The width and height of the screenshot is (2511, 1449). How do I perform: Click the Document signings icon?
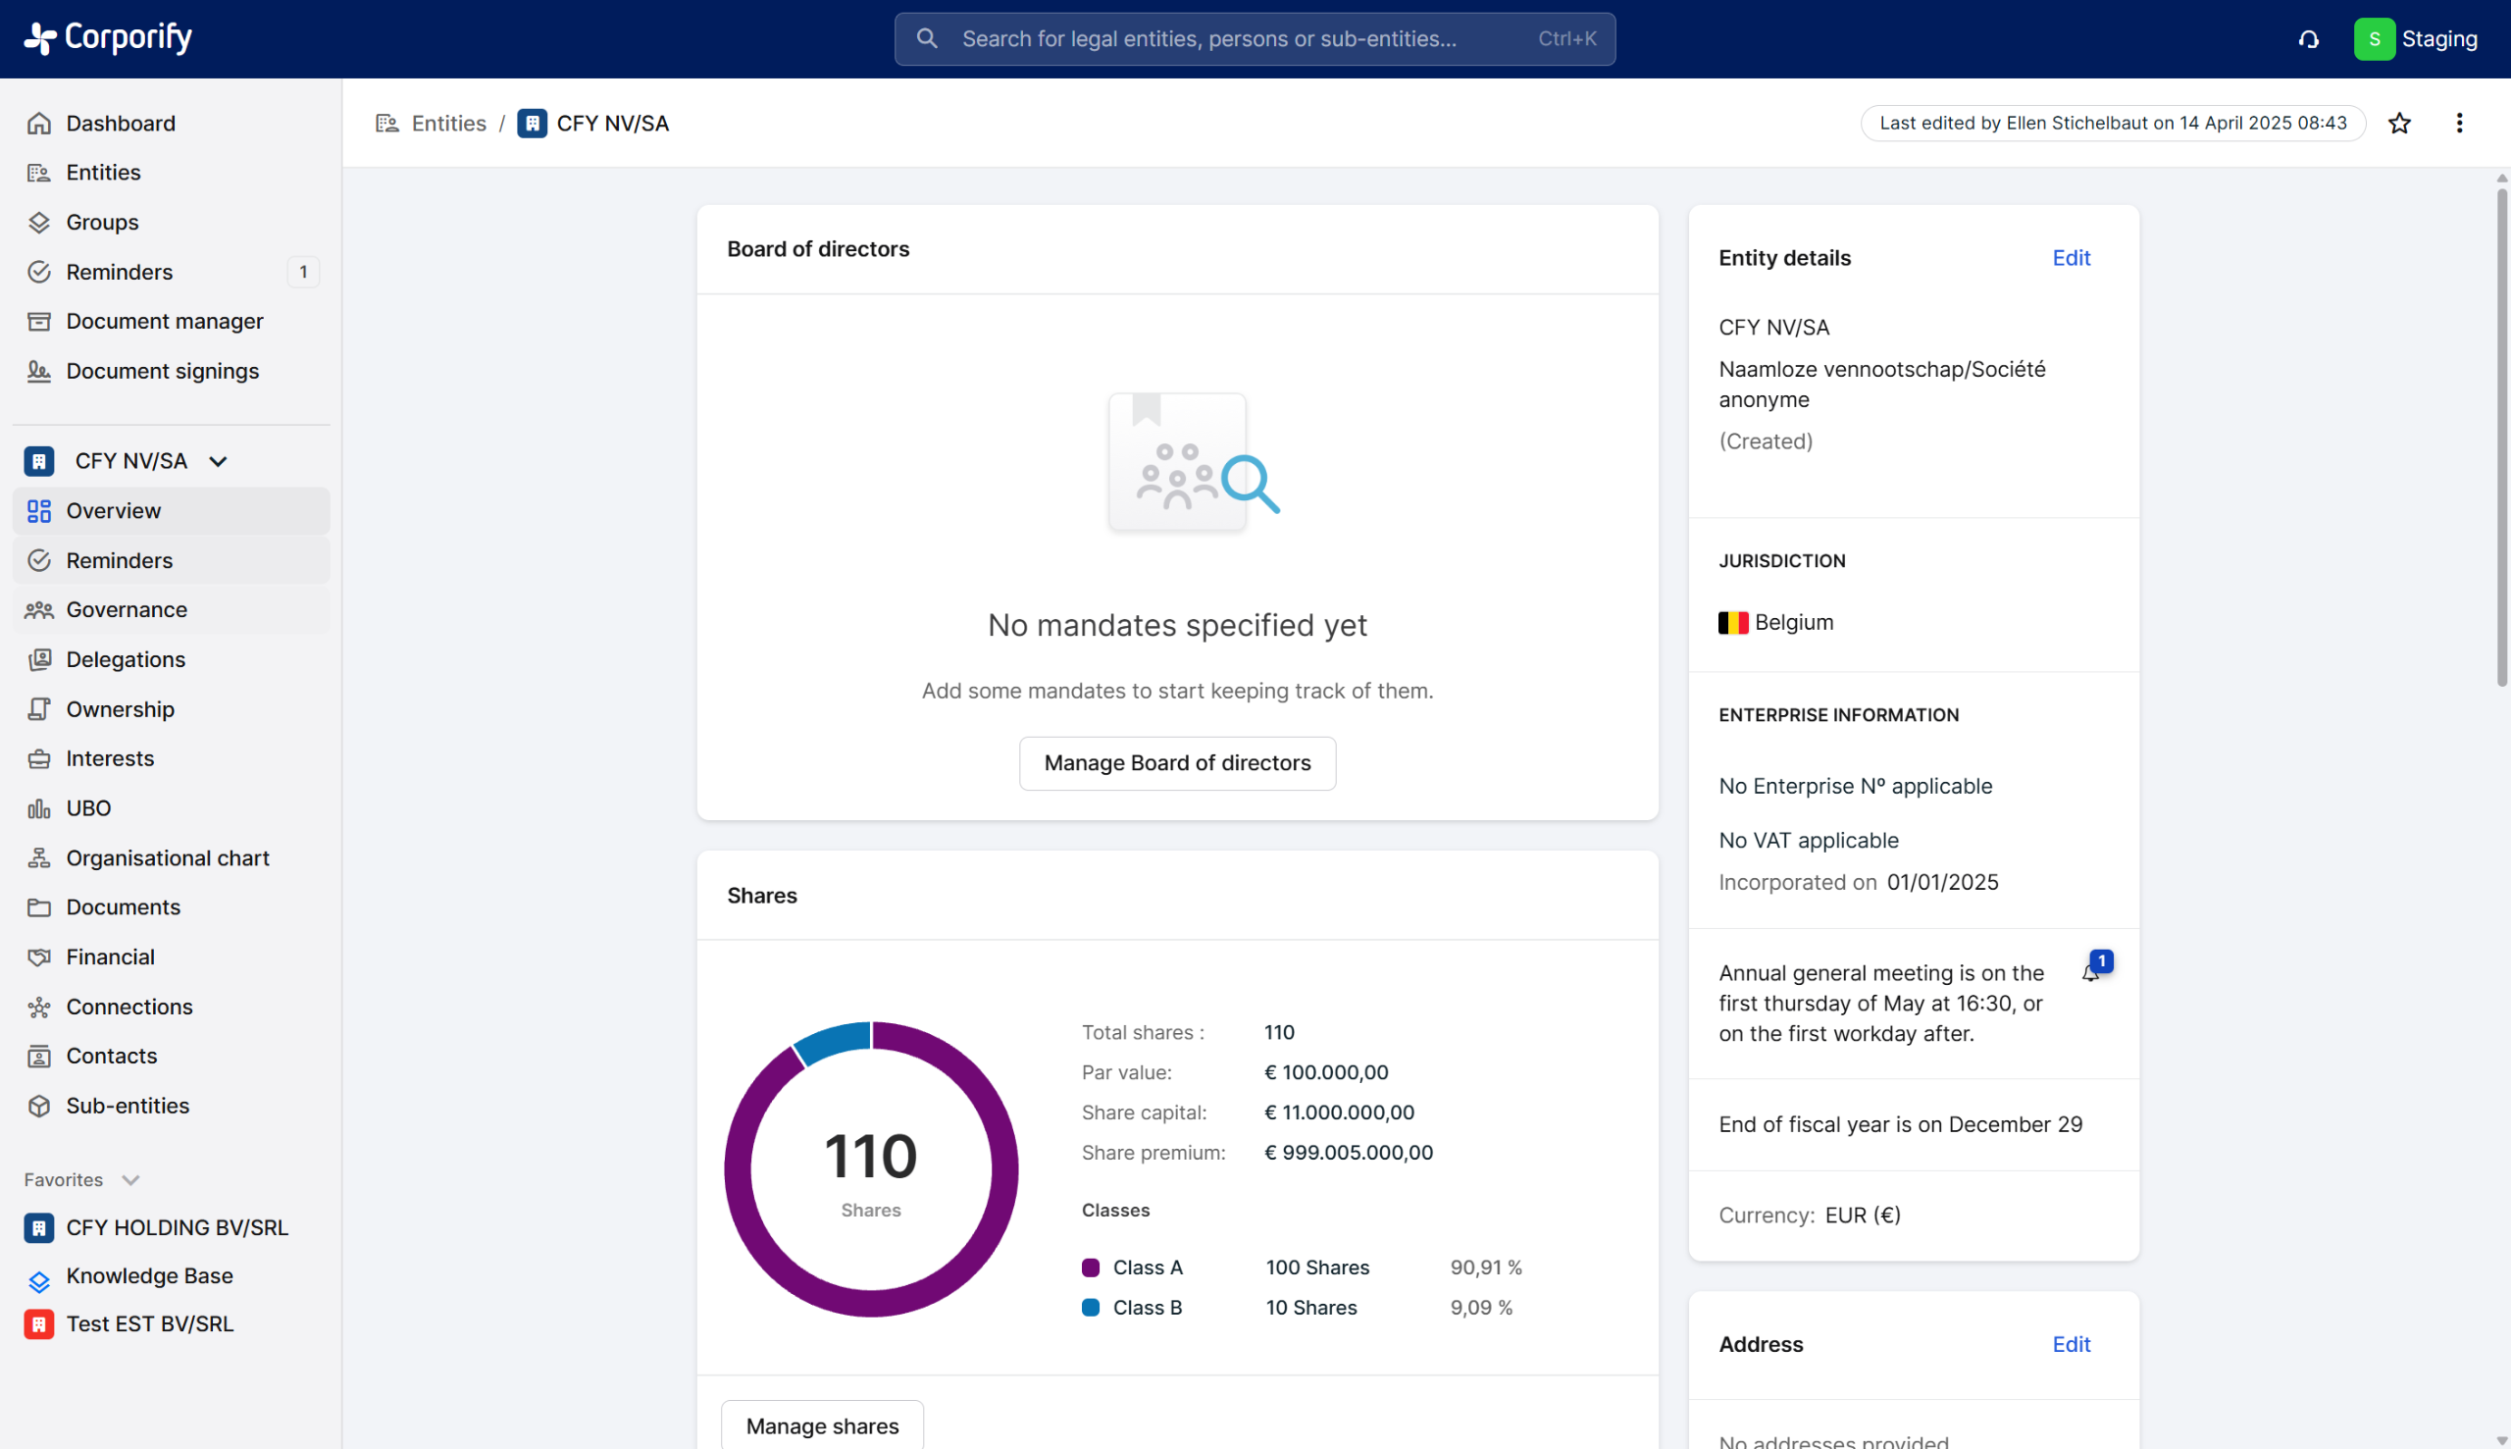point(39,371)
